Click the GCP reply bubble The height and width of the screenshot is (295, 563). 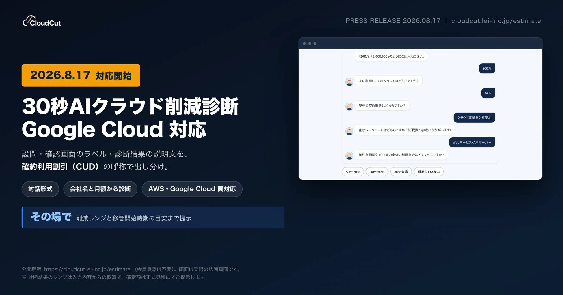488,93
